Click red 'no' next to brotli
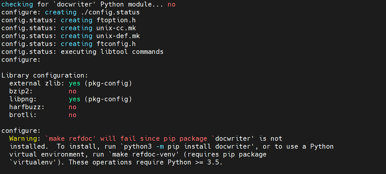The width and height of the screenshot is (386, 174). pyautogui.click(x=73, y=115)
